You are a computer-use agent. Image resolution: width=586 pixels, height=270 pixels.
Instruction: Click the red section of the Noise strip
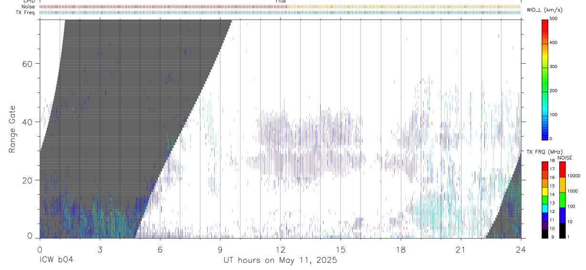163,7
